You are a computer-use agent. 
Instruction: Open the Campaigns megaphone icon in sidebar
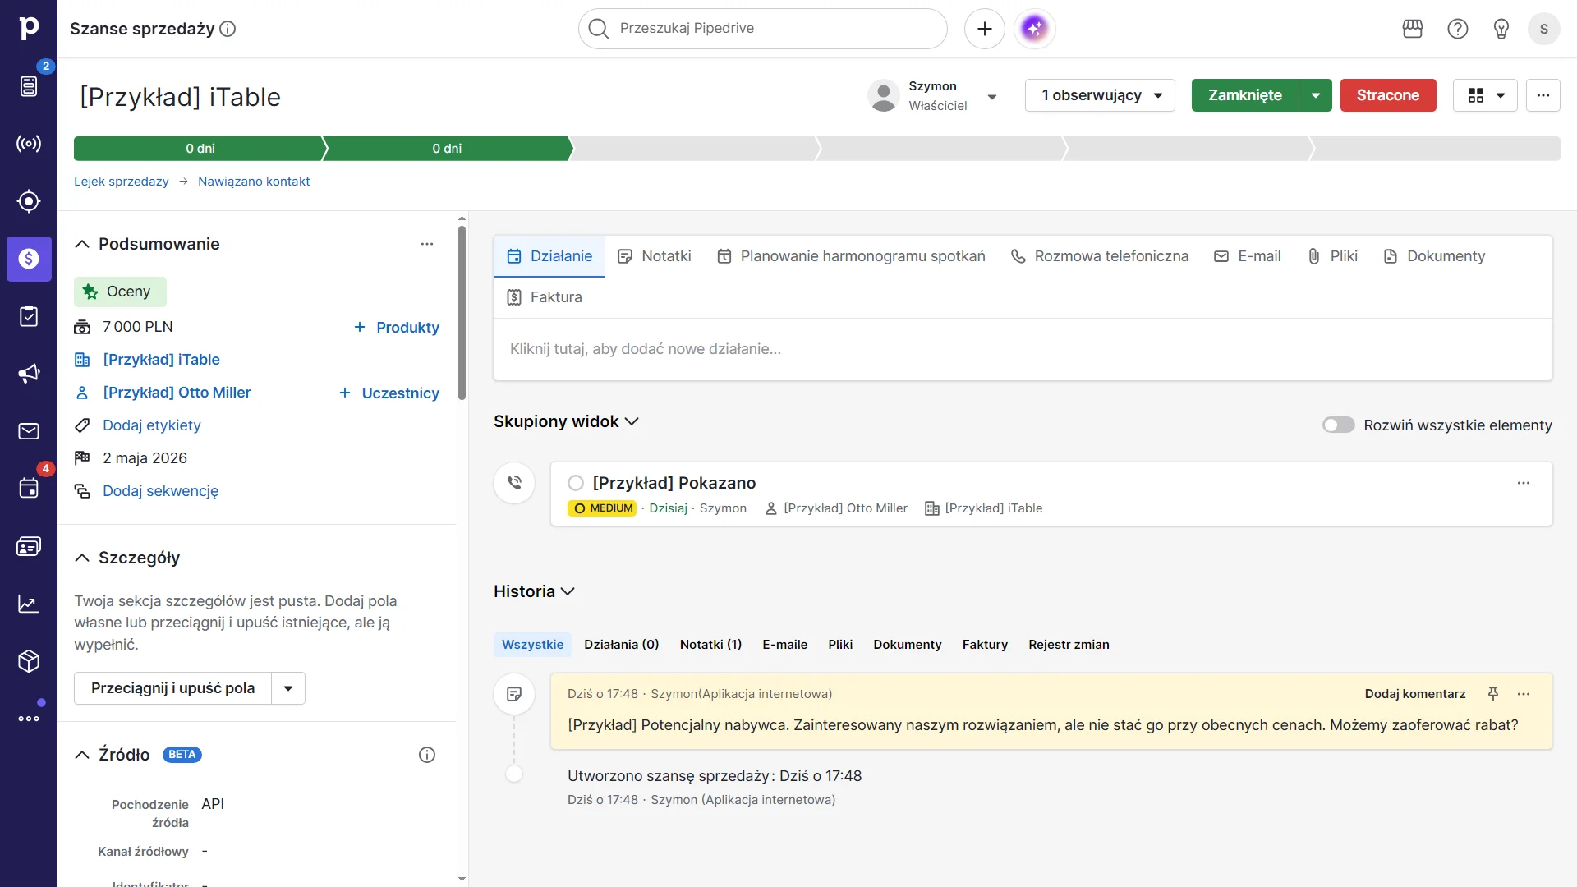click(x=29, y=374)
